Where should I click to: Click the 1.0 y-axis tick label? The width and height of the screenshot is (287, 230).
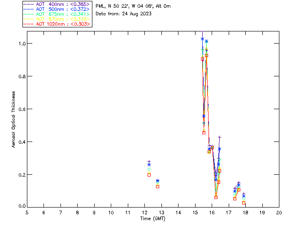pyautogui.click(x=22, y=44)
